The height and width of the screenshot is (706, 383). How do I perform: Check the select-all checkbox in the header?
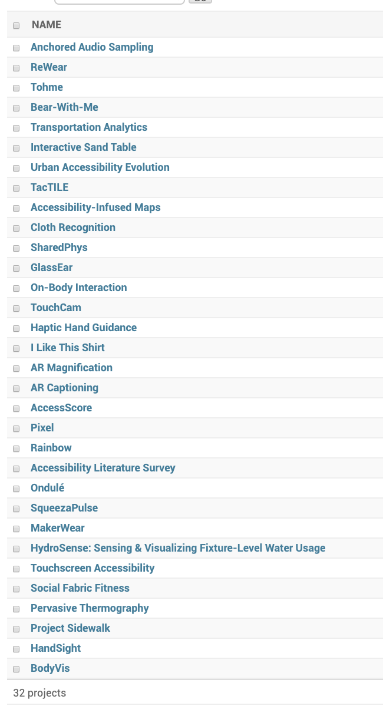[x=16, y=25]
